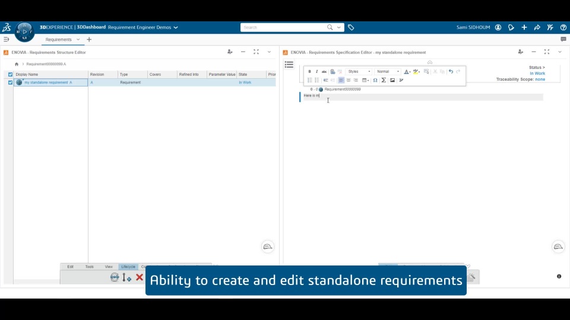Click the Traceability Scope none link
Image resolution: width=570 pixels, height=320 pixels.
pos(540,79)
